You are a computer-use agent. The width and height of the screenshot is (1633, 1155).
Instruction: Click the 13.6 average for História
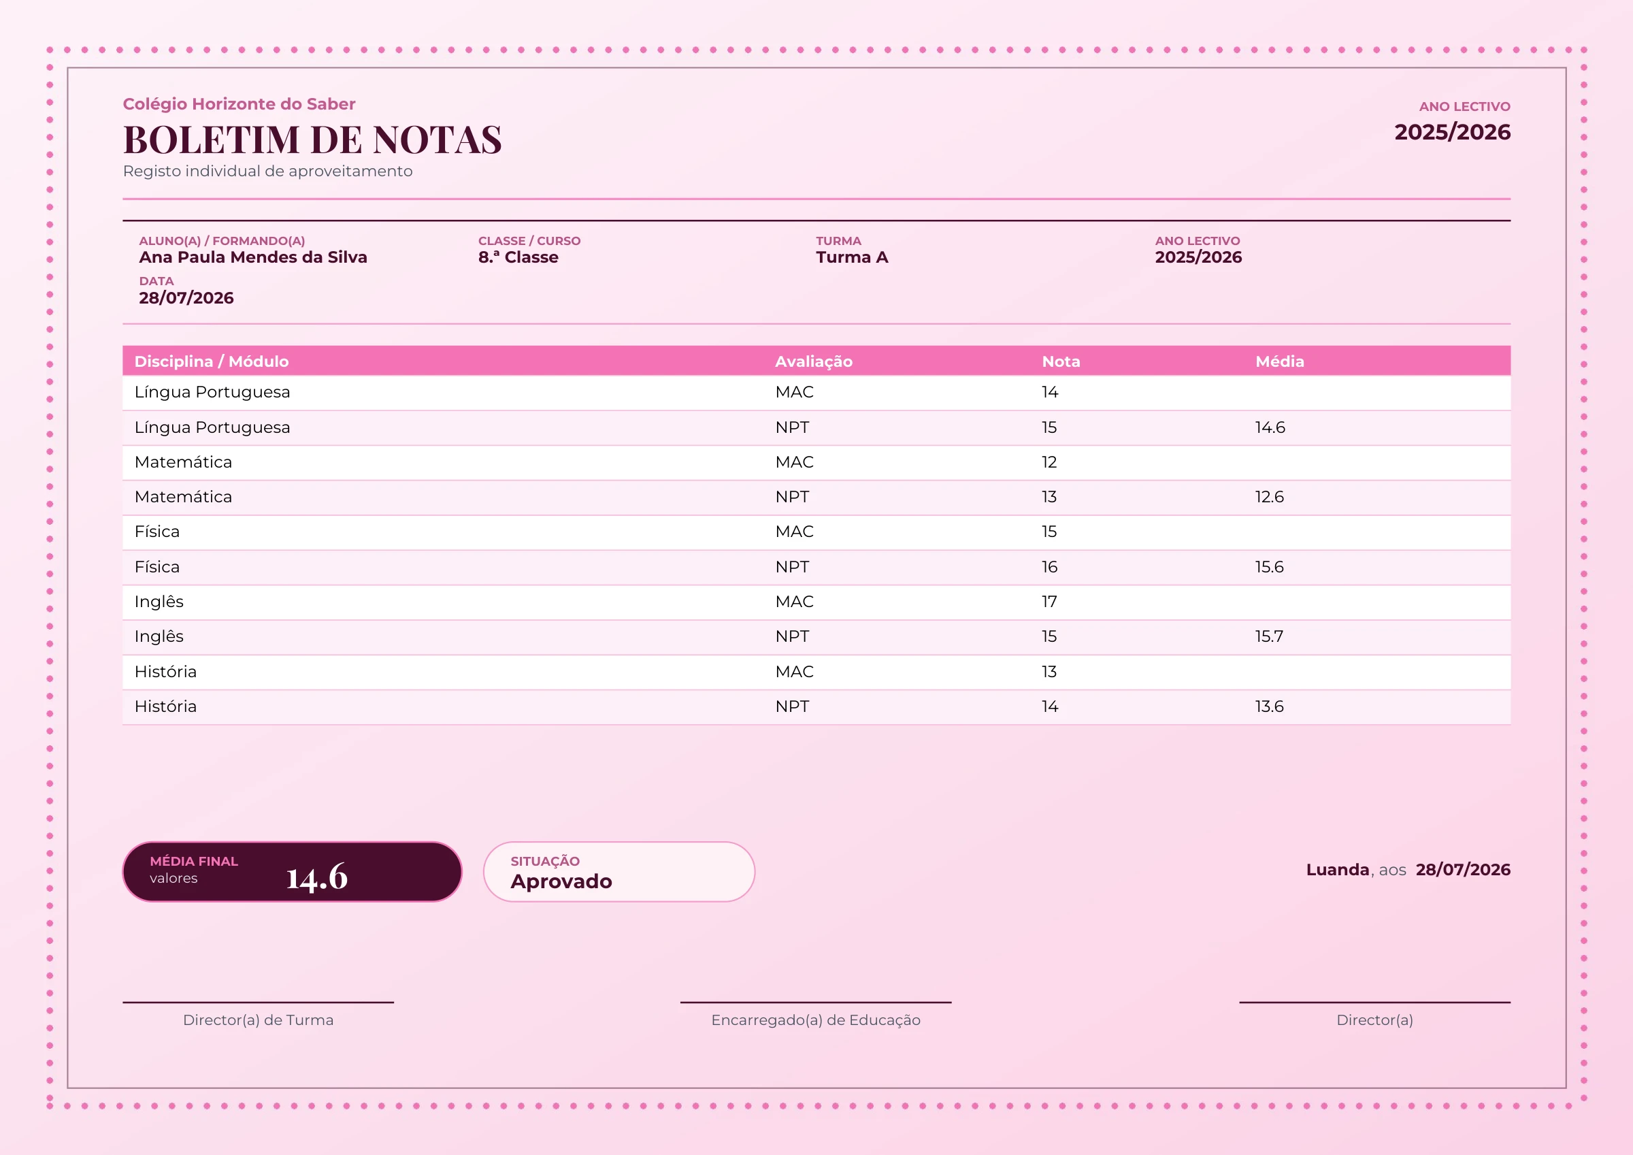click(1269, 706)
